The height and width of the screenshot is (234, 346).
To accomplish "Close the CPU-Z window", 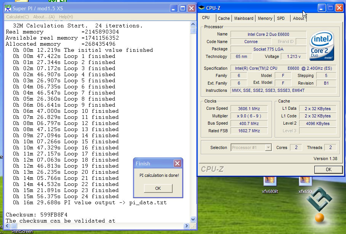I will pos(339,8).
